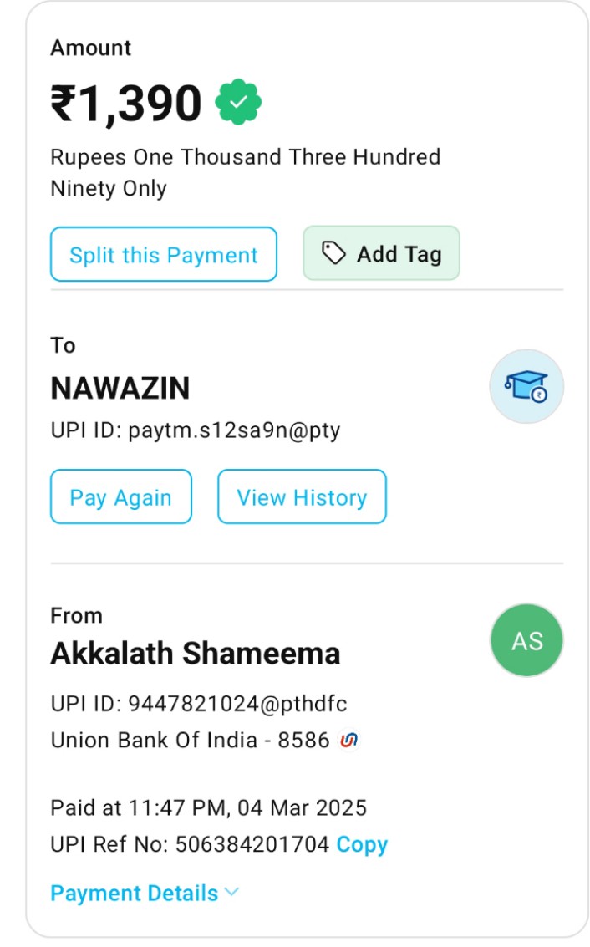Click the Paid at 11:47 PM timestamp
The image size is (590, 947).
(x=208, y=807)
